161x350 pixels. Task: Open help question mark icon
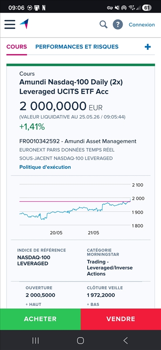pos(118,24)
